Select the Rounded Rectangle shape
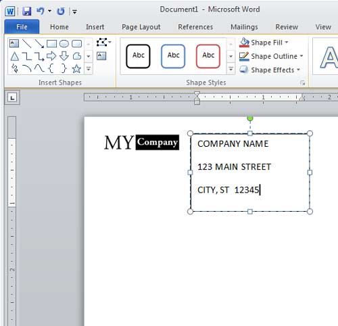Viewport: 338px width, 326px height. [76, 43]
